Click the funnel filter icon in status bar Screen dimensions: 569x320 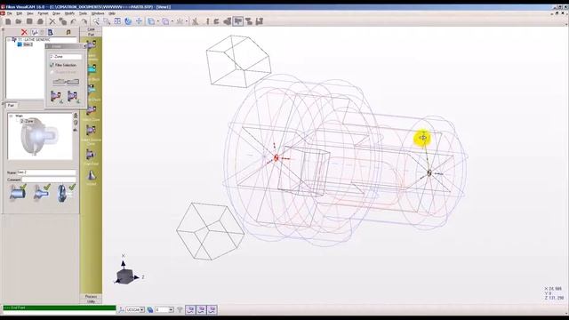(180, 310)
